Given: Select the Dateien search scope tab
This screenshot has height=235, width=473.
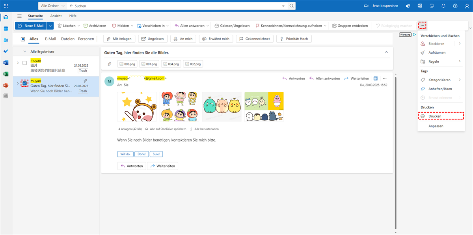Looking at the screenshot, I should [x=68, y=39].
